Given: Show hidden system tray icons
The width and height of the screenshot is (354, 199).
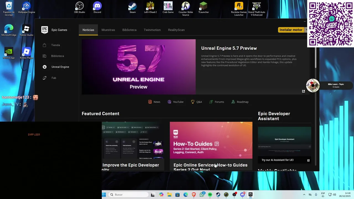Looking at the screenshot, I should [x=304, y=195].
